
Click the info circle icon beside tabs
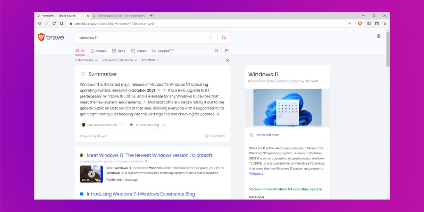pyautogui.click(x=216, y=50)
